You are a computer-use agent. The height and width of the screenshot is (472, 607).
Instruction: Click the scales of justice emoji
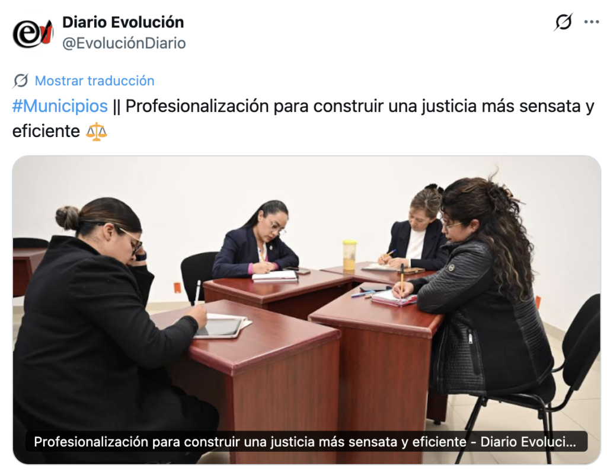pyautogui.click(x=97, y=132)
